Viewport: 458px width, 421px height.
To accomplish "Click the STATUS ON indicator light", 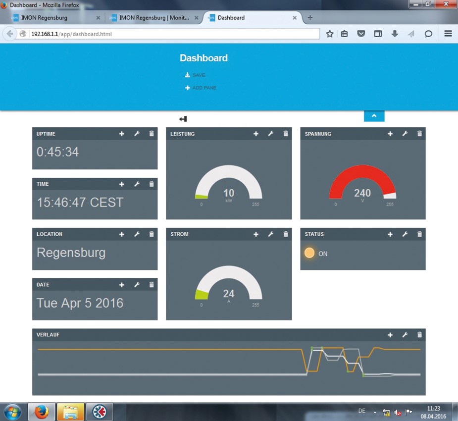I will click(309, 253).
